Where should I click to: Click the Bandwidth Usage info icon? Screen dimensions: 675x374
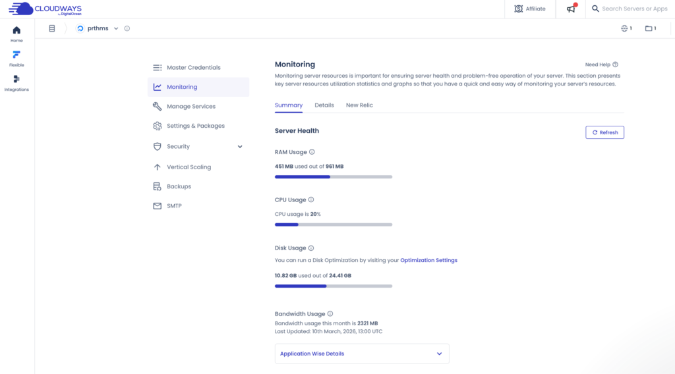point(330,314)
